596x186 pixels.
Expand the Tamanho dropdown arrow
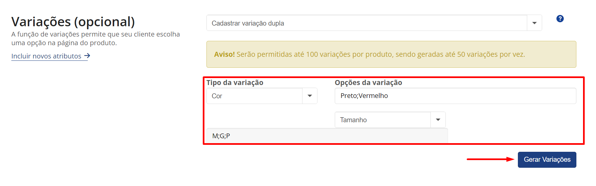(x=438, y=120)
